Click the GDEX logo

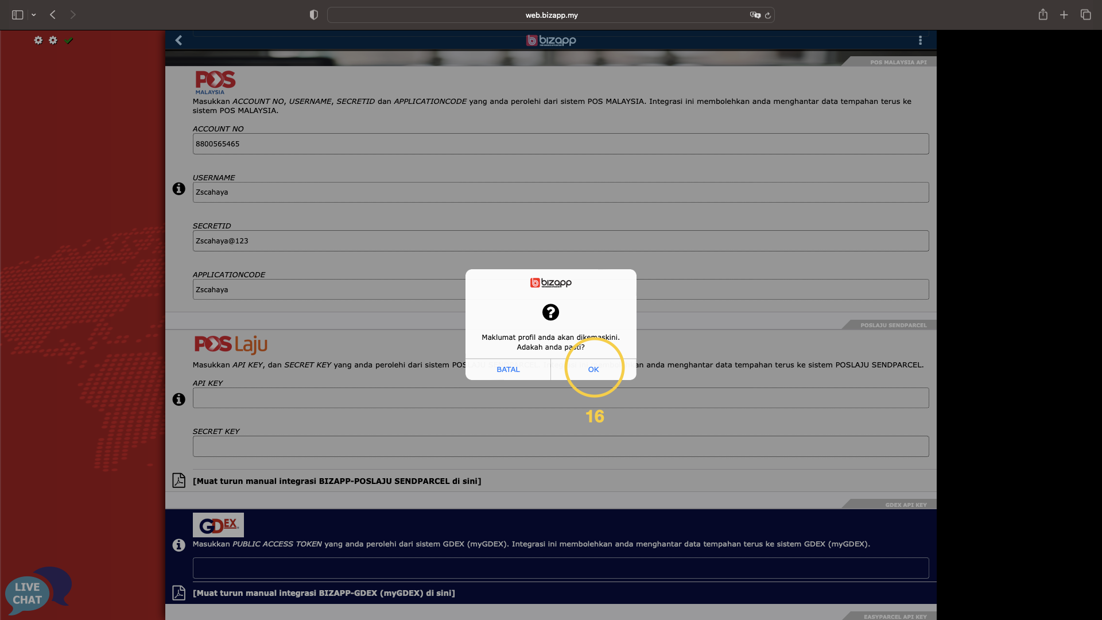[218, 525]
